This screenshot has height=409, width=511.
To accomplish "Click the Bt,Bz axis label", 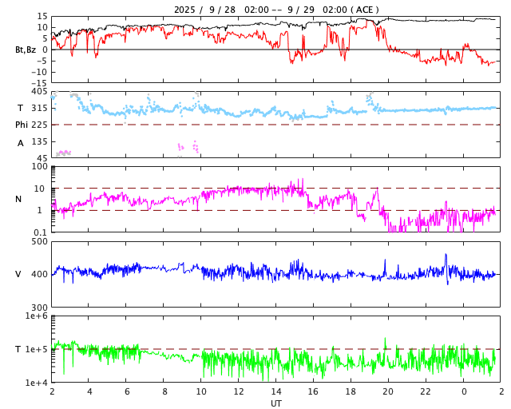I will 26,50.
